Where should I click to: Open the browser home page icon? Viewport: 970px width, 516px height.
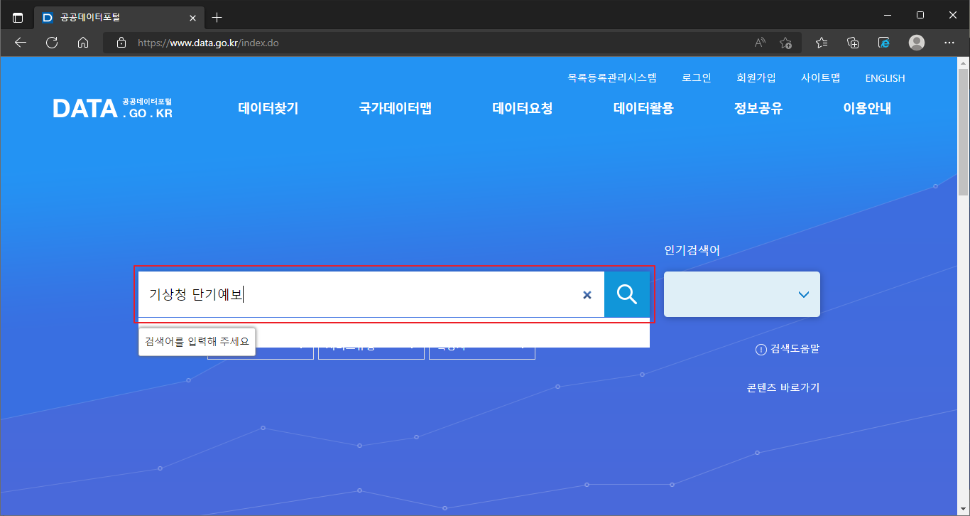point(83,43)
